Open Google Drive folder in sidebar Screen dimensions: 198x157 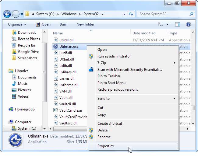pos(28,52)
